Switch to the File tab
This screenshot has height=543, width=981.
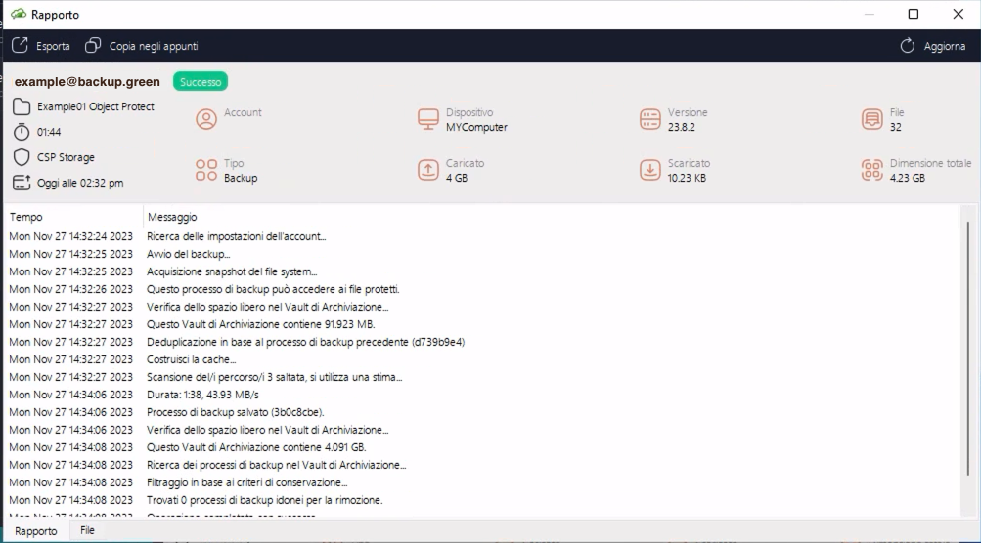(x=87, y=530)
